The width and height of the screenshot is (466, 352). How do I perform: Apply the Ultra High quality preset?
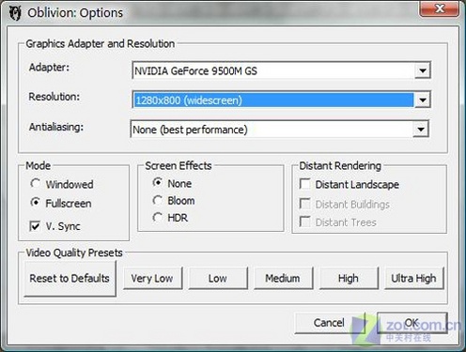click(x=414, y=278)
